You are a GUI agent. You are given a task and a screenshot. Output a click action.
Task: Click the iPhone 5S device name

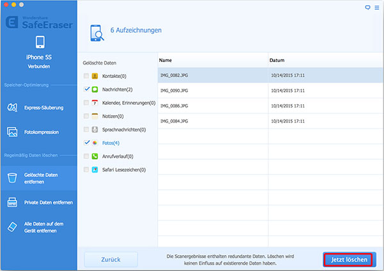pos(38,58)
